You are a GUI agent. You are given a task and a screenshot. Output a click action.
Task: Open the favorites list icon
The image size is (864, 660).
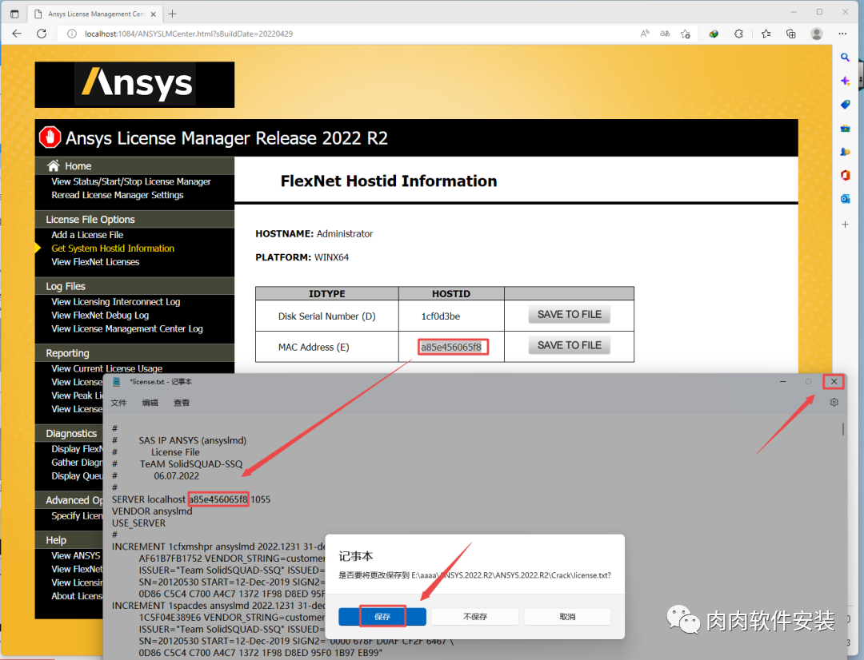766,34
